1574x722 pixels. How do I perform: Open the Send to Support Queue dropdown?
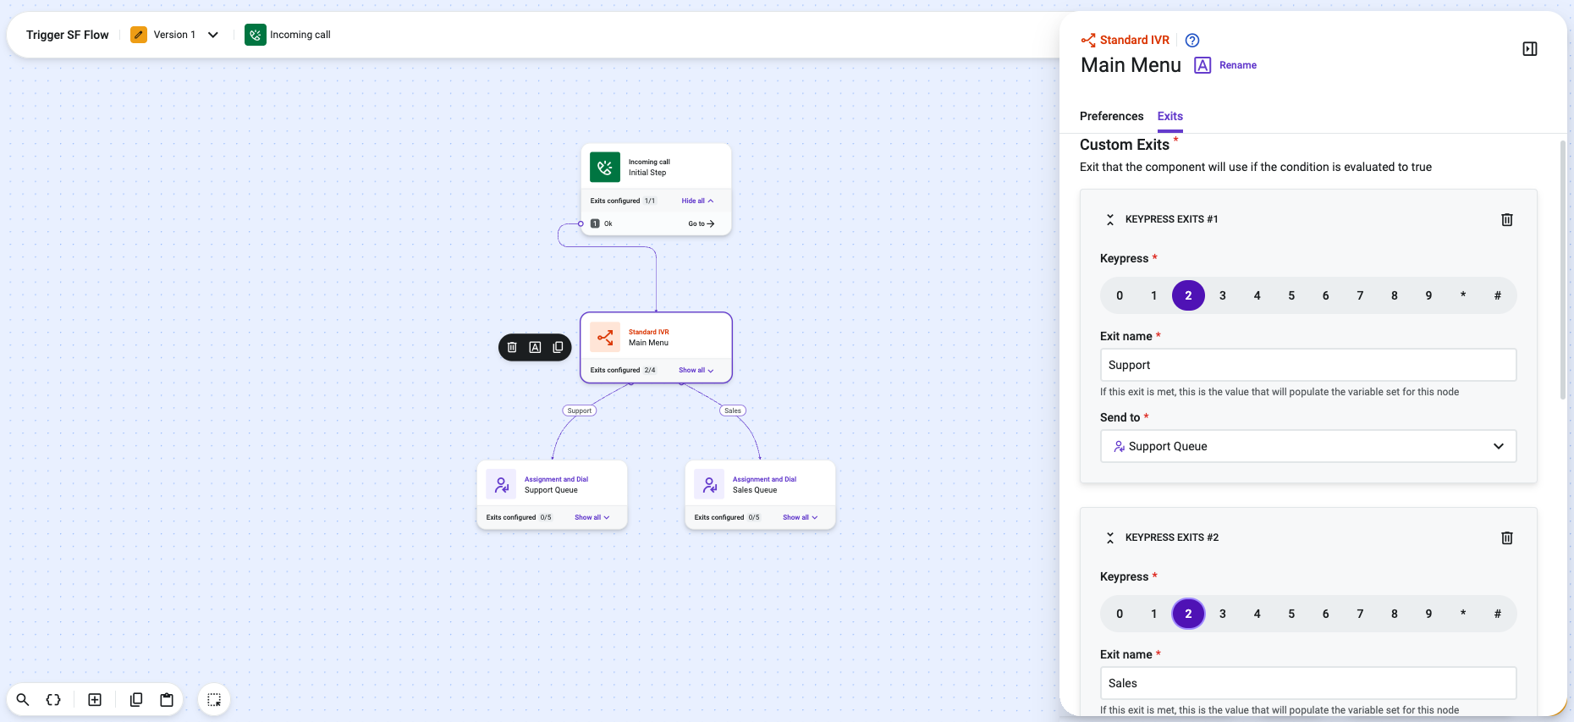1308,446
